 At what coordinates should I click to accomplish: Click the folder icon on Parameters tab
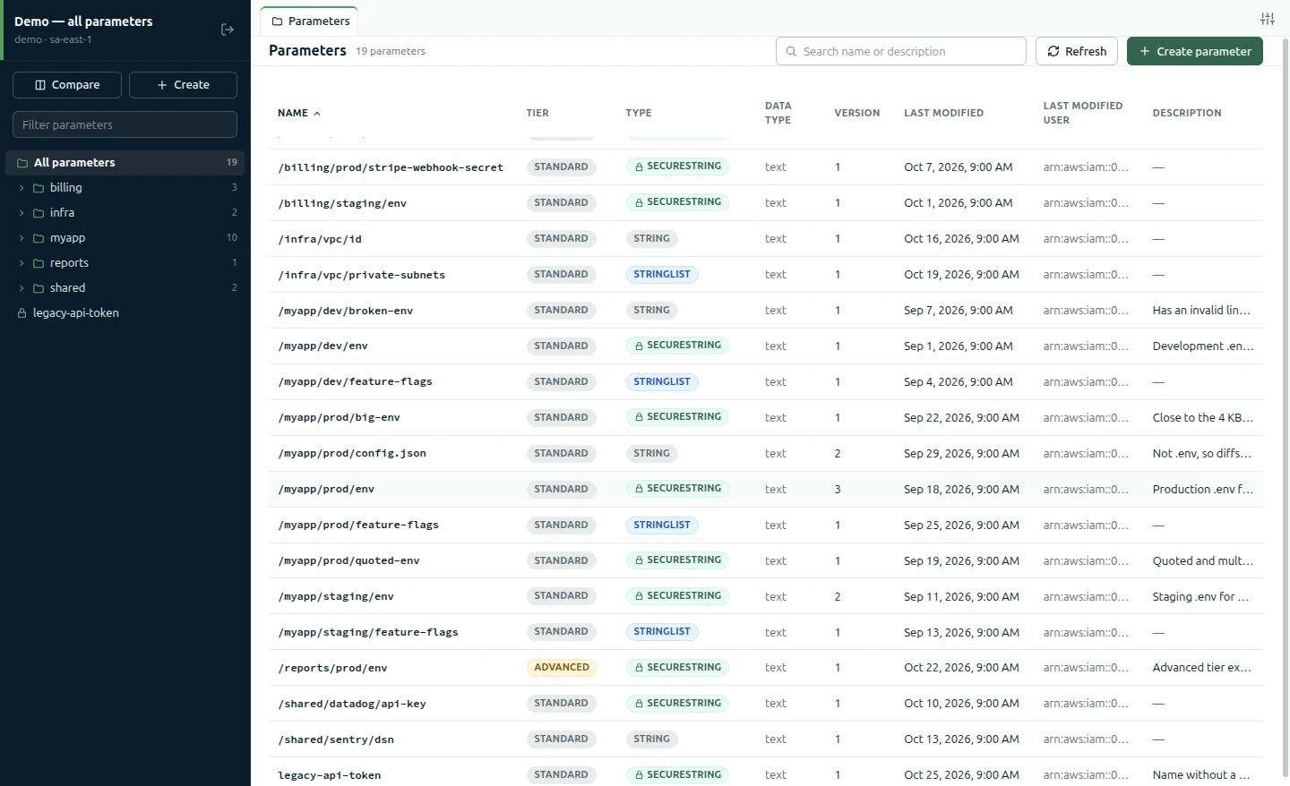click(277, 21)
